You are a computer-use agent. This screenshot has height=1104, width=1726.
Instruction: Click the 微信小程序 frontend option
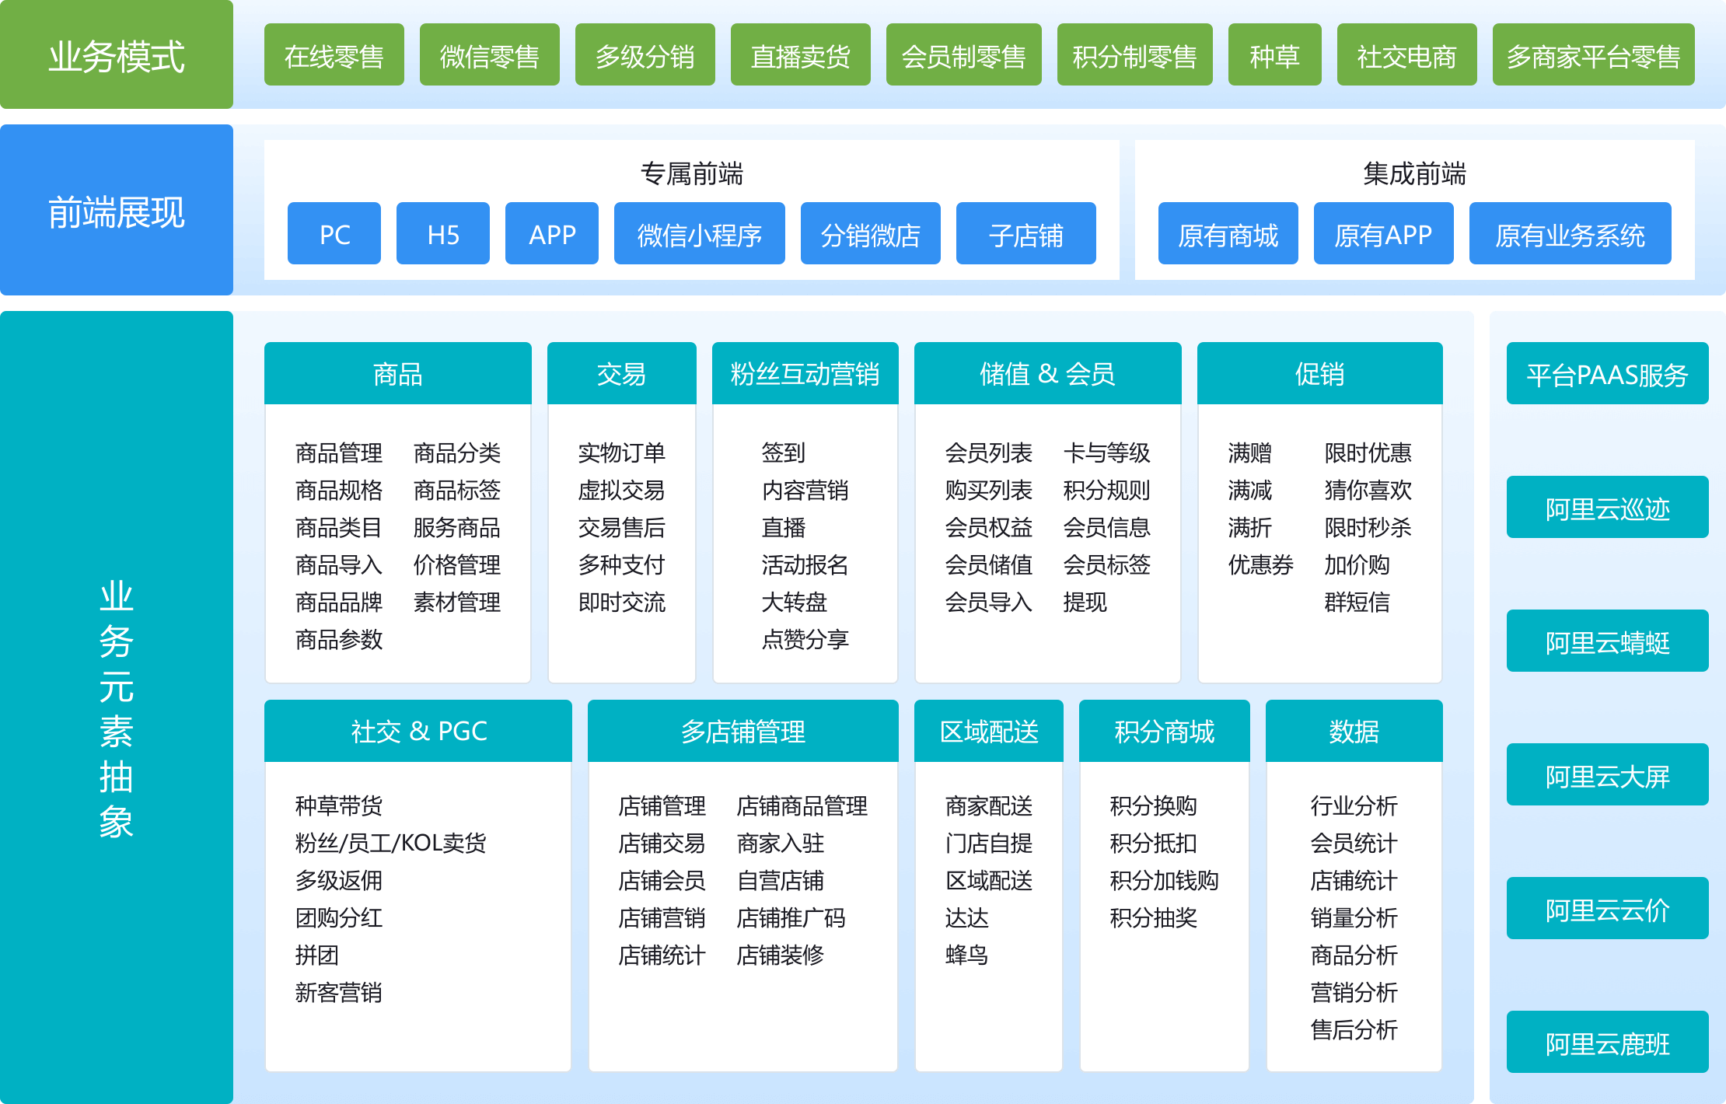[x=699, y=233]
